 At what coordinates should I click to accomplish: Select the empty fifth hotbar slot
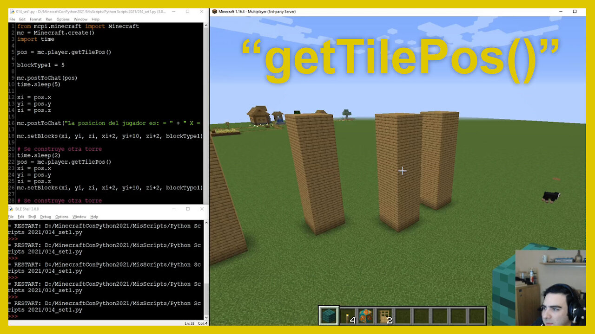pyautogui.click(x=403, y=315)
